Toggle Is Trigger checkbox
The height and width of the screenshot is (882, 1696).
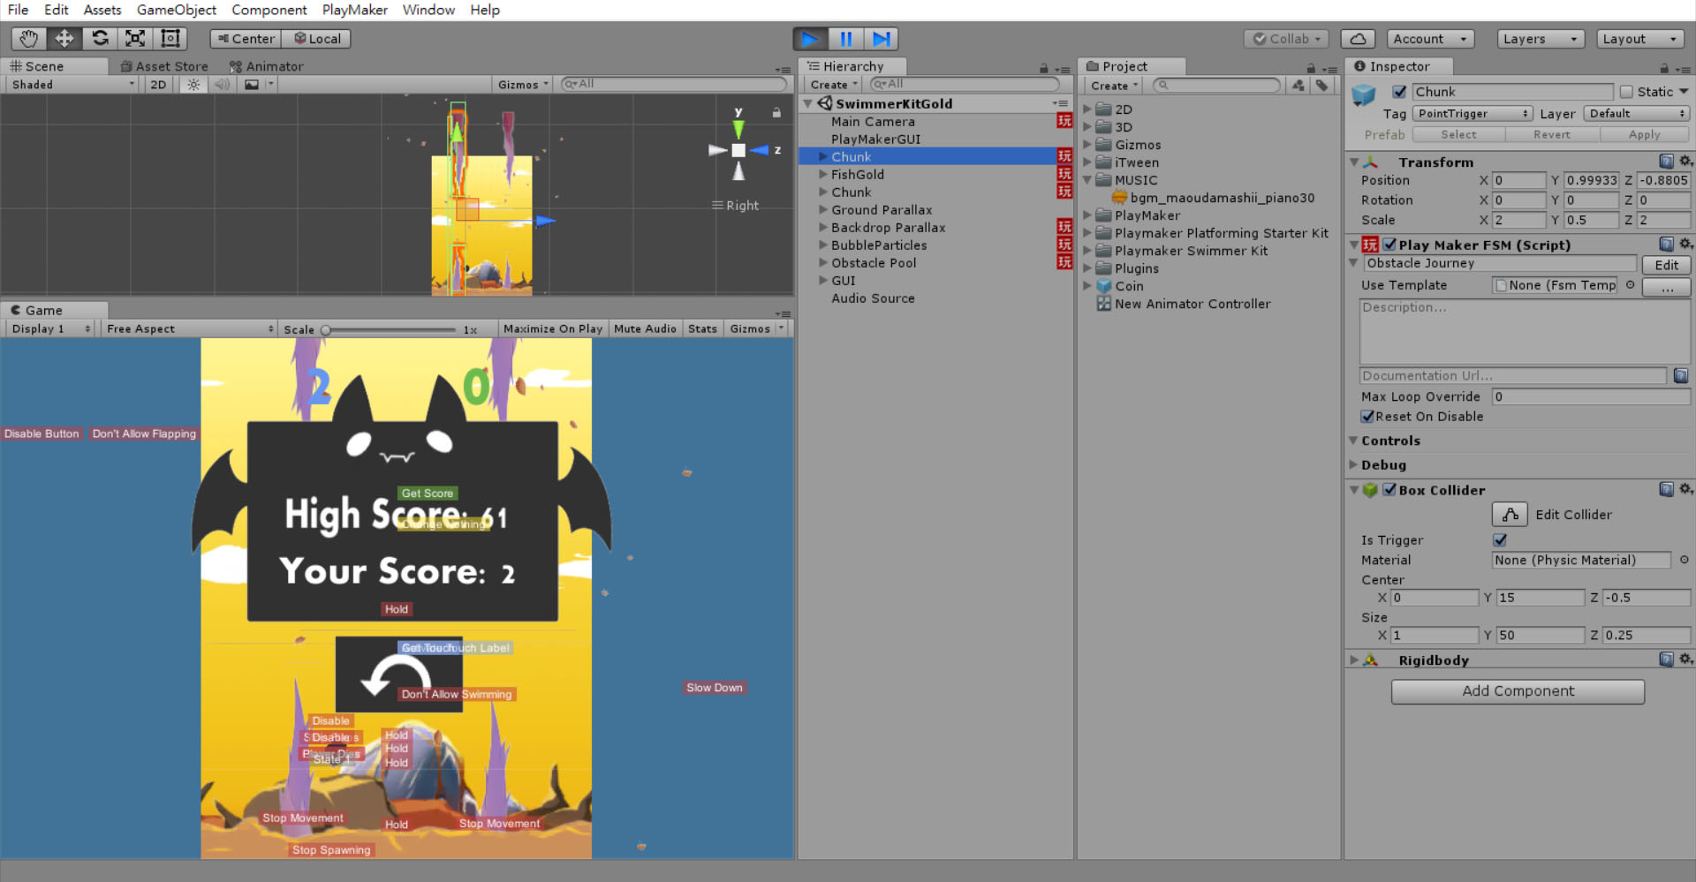1500,539
